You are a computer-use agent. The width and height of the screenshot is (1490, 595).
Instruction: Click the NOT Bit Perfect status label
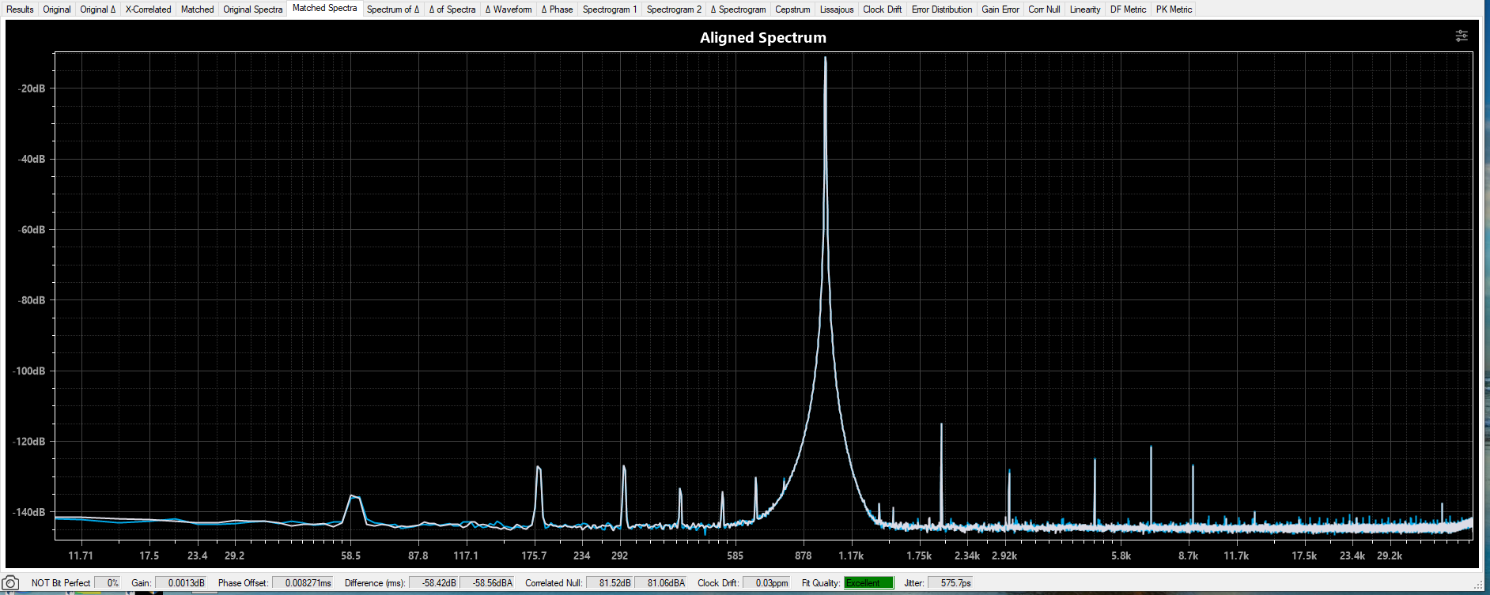click(61, 583)
